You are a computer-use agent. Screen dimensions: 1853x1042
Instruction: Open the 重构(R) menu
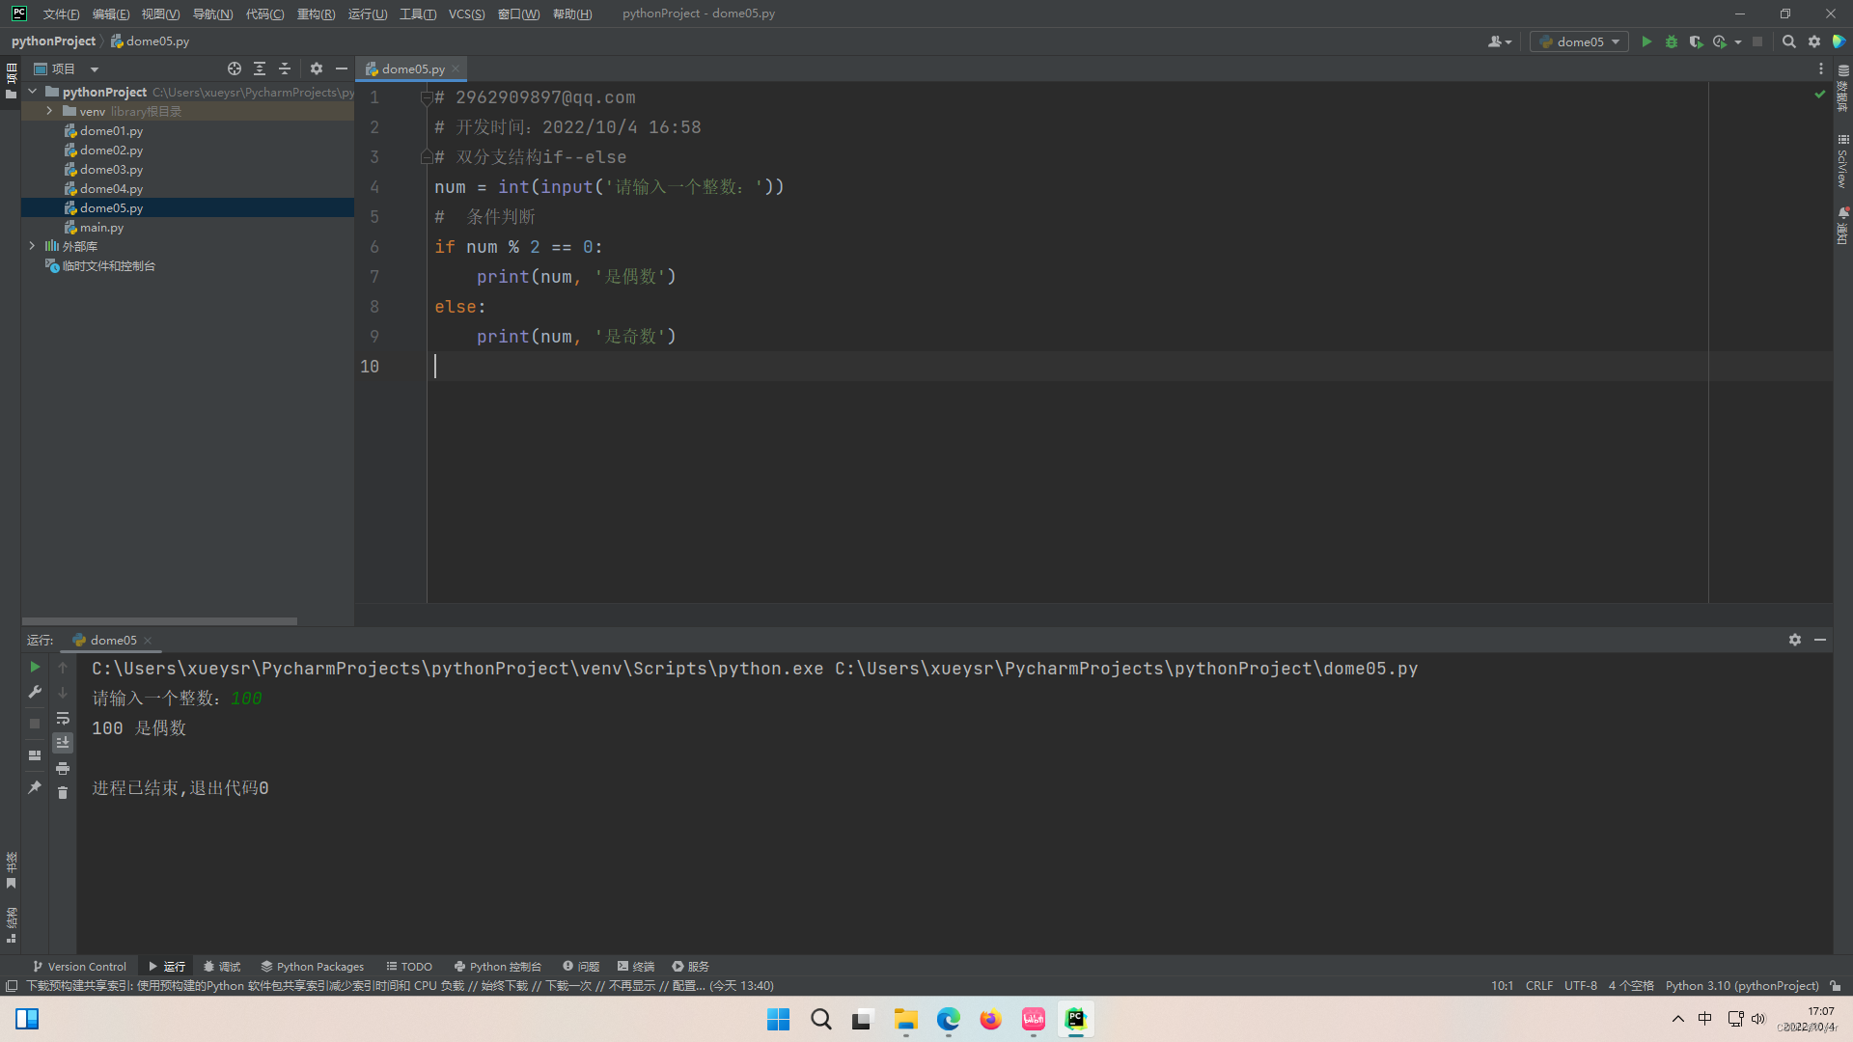point(316,14)
